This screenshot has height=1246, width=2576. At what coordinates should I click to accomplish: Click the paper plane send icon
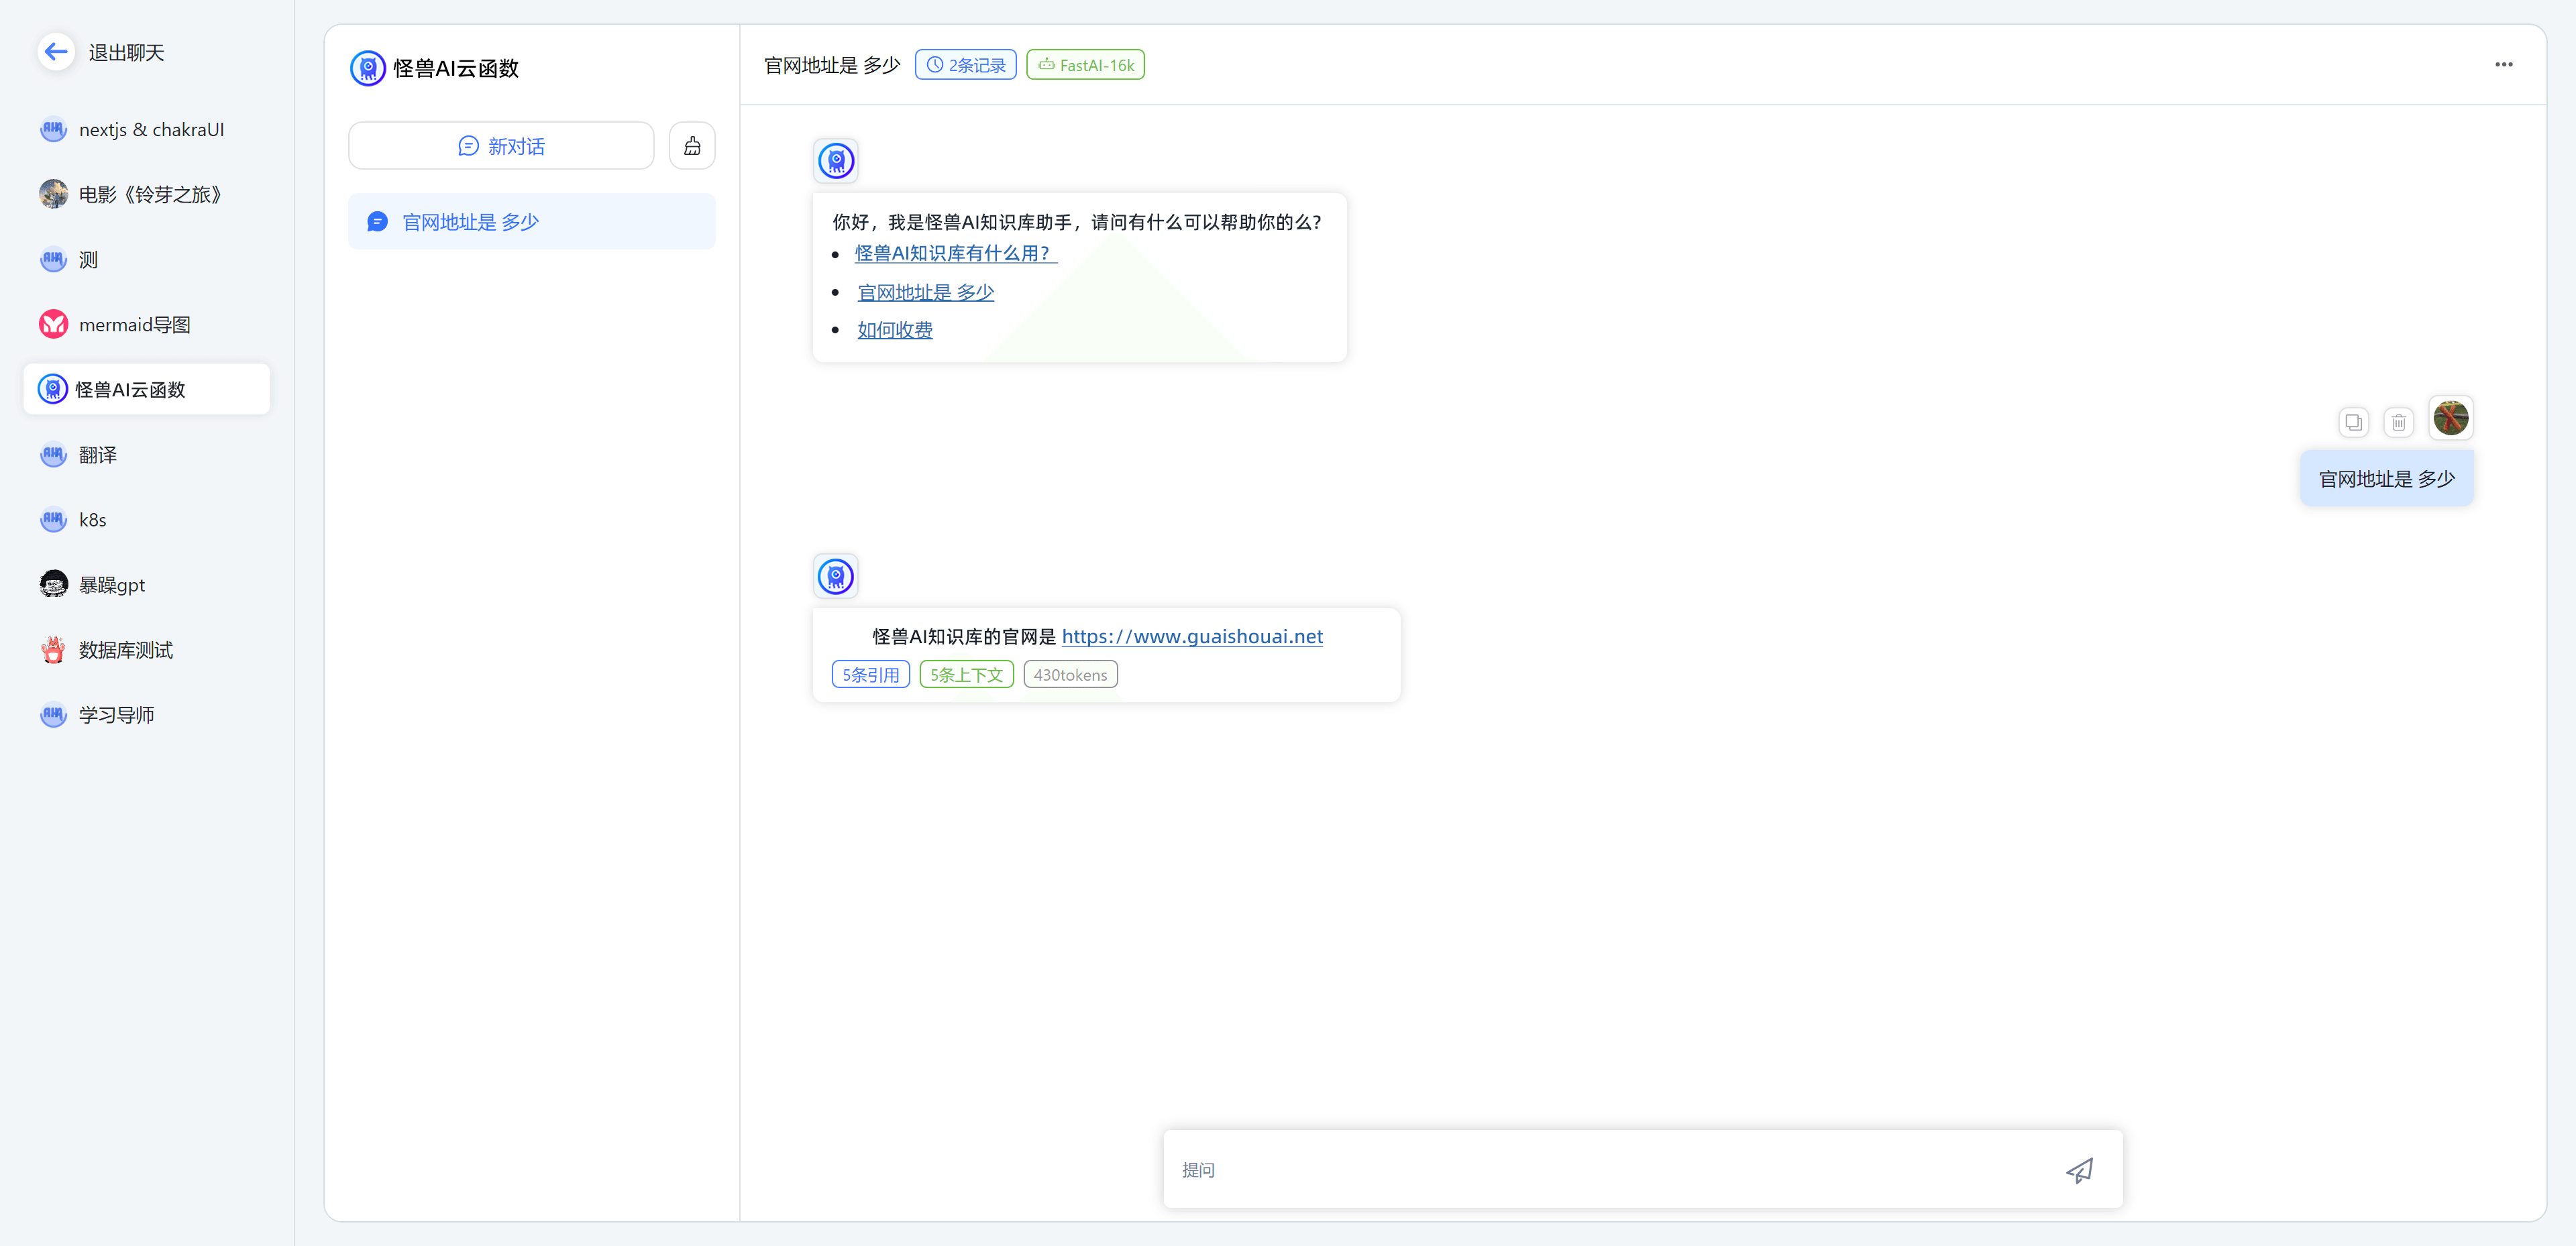tap(2079, 1170)
